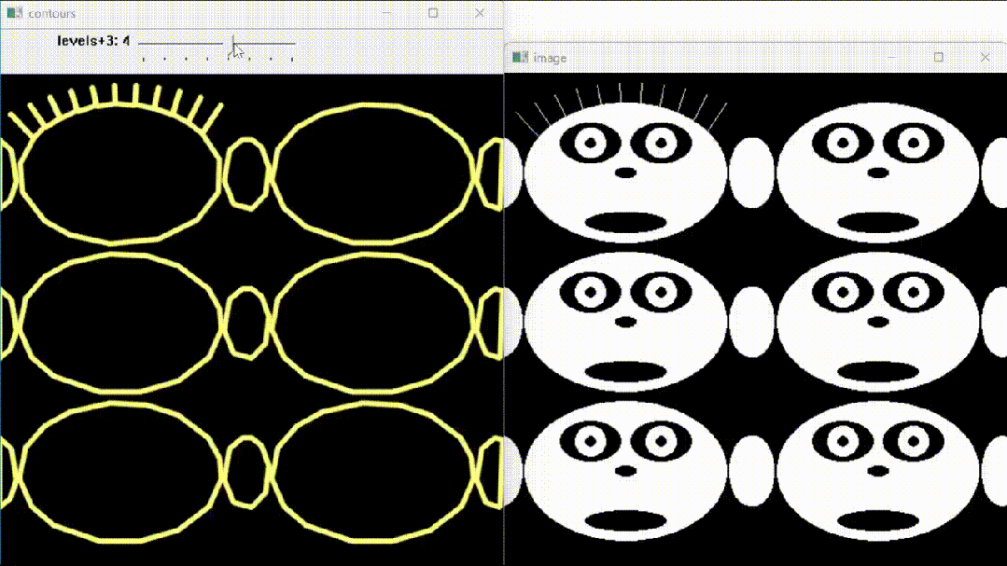Image resolution: width=1007 pixels, height=566 pixels.
Task: Click the small ellipse between two face contours
Action: point(246,173)
